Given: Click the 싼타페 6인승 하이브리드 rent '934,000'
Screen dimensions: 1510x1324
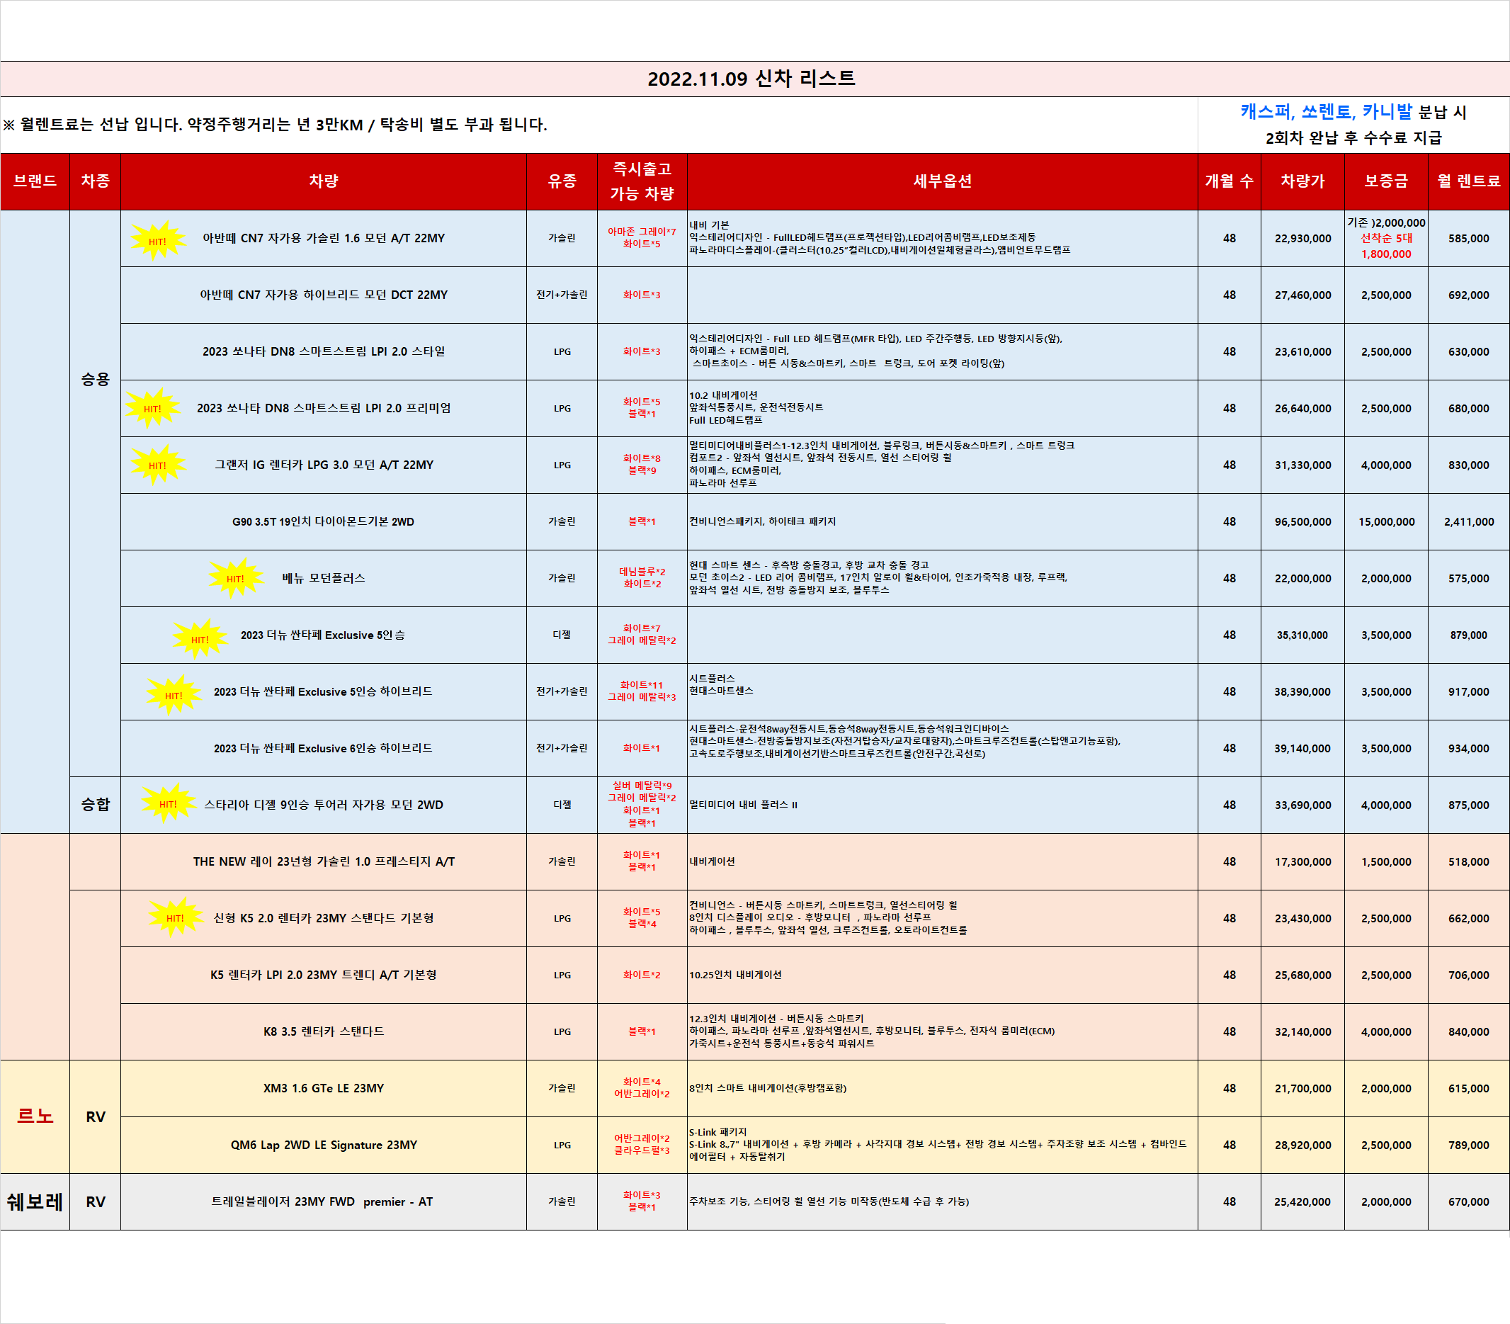Looking at the screenshot, I should 1469,749.
